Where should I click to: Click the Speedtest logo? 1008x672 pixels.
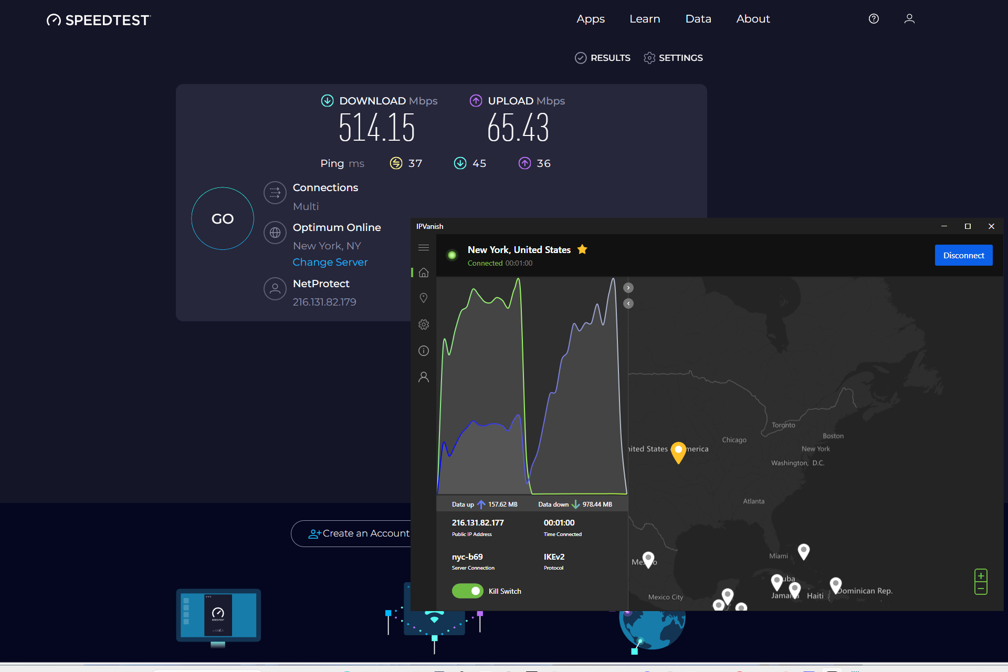(x=98, y=20)
